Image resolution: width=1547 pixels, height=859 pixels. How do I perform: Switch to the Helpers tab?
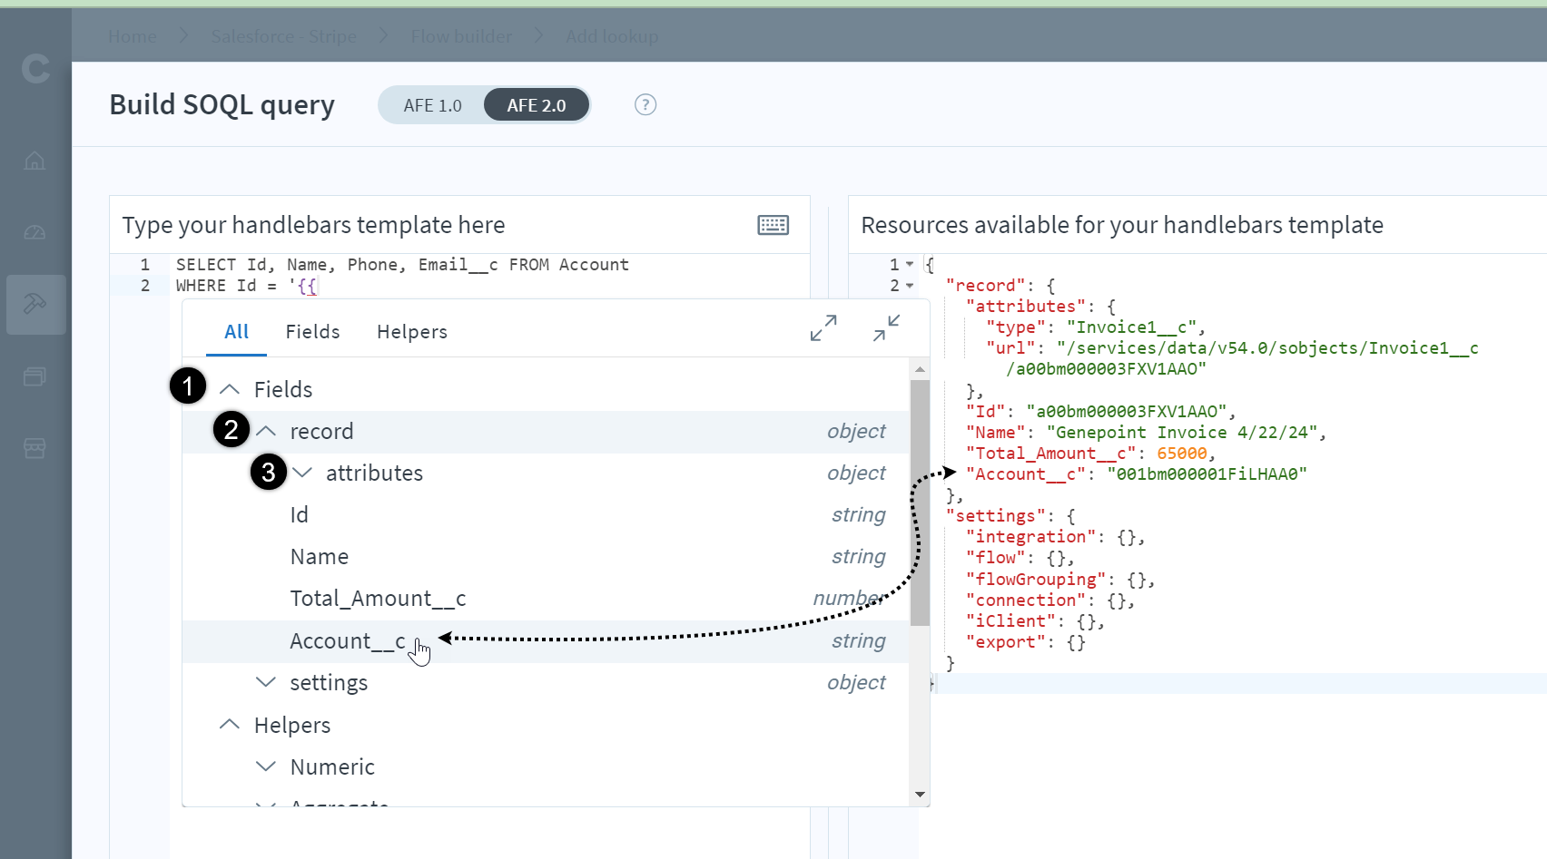pyautogui.click(x=411, y=331)
